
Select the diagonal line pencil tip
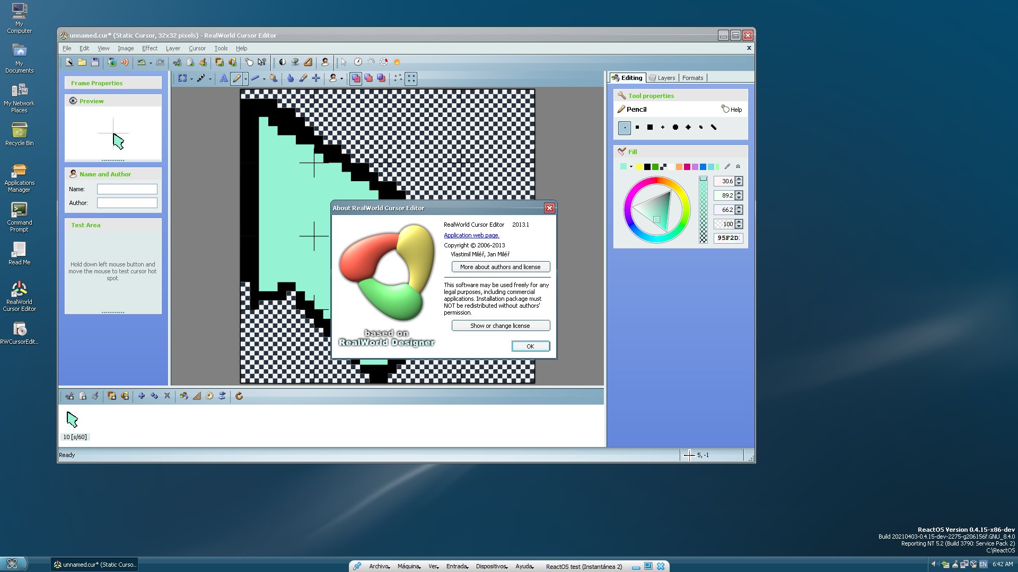pos(714,128)
